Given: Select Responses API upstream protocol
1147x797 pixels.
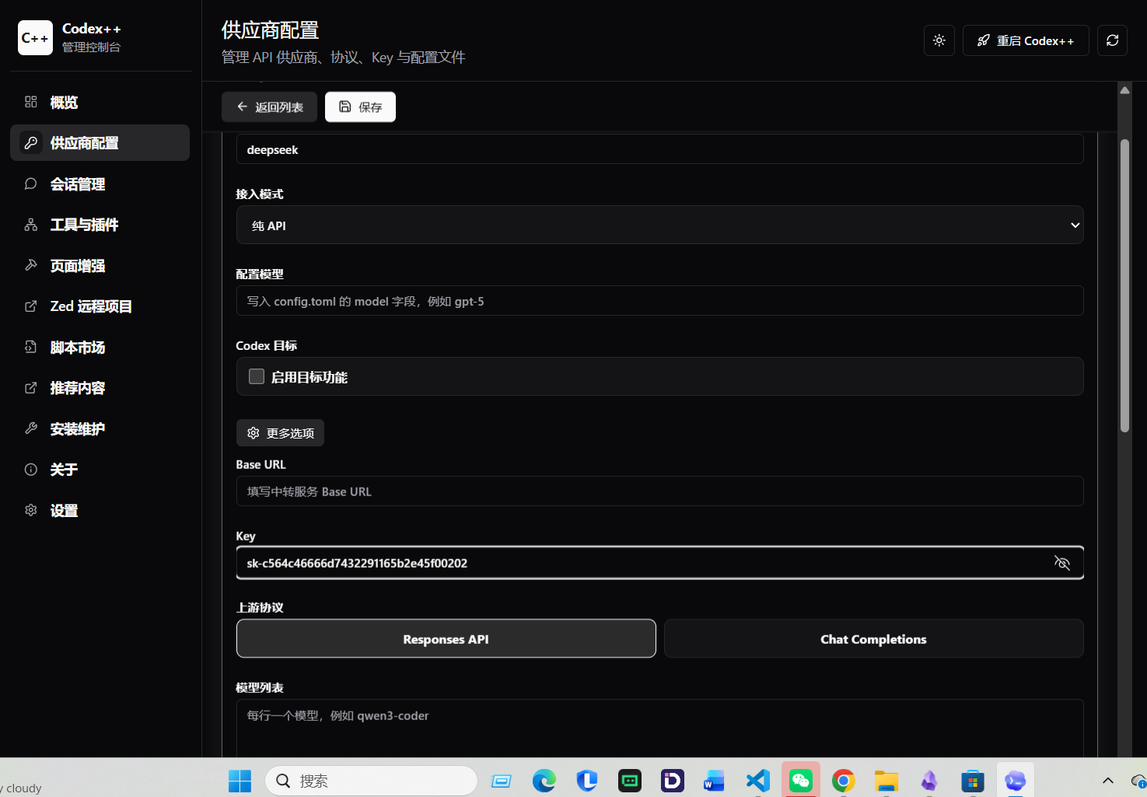Looking at the screenshot, I should tap(446, 638).
